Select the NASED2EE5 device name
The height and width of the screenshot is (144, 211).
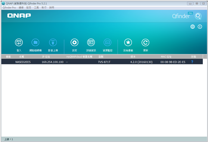click(23, 62)
